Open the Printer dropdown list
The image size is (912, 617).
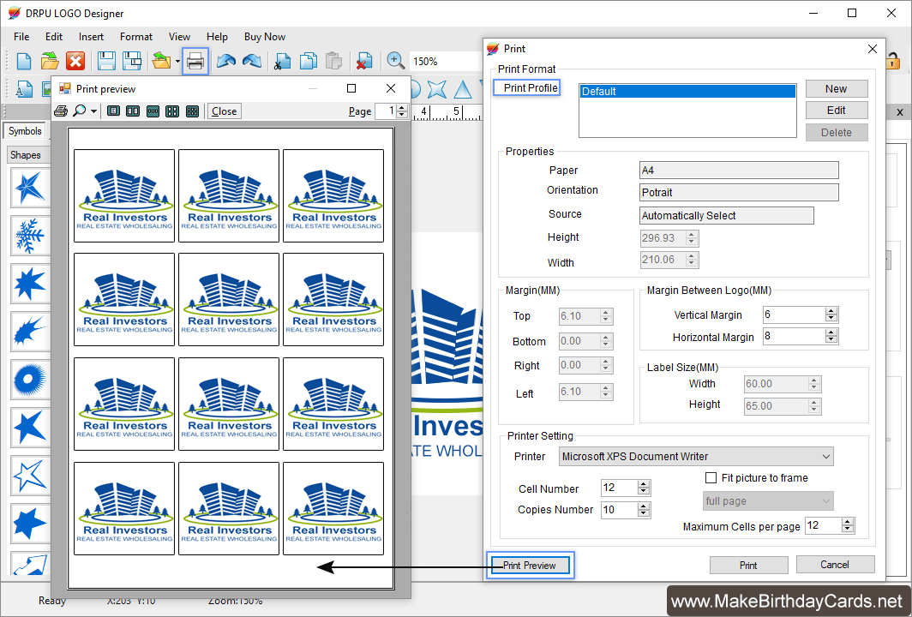pos(826,457)
